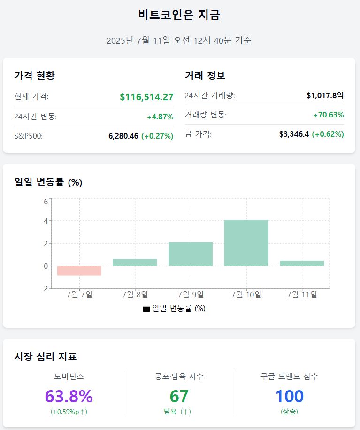Toggle the 일일 변동률 (%) legend label
Screen dimensions: 360x430
179,309
